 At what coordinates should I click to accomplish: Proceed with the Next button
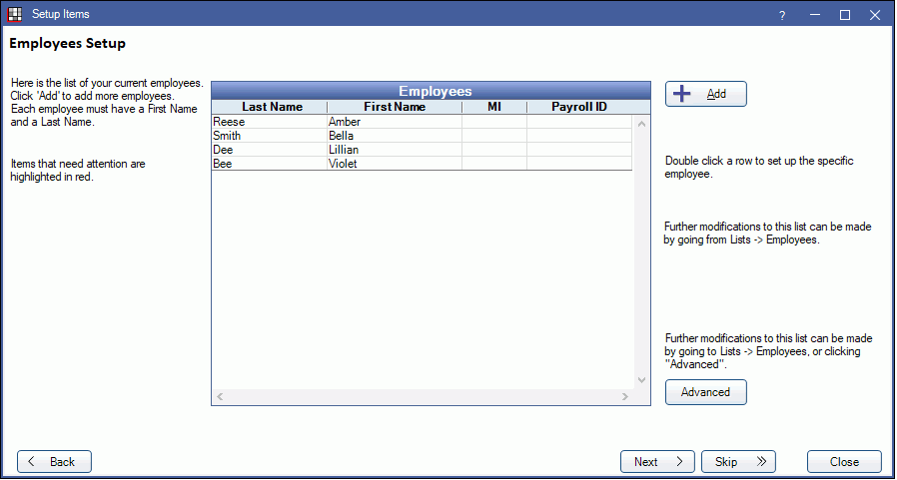(x=656, y=462)
